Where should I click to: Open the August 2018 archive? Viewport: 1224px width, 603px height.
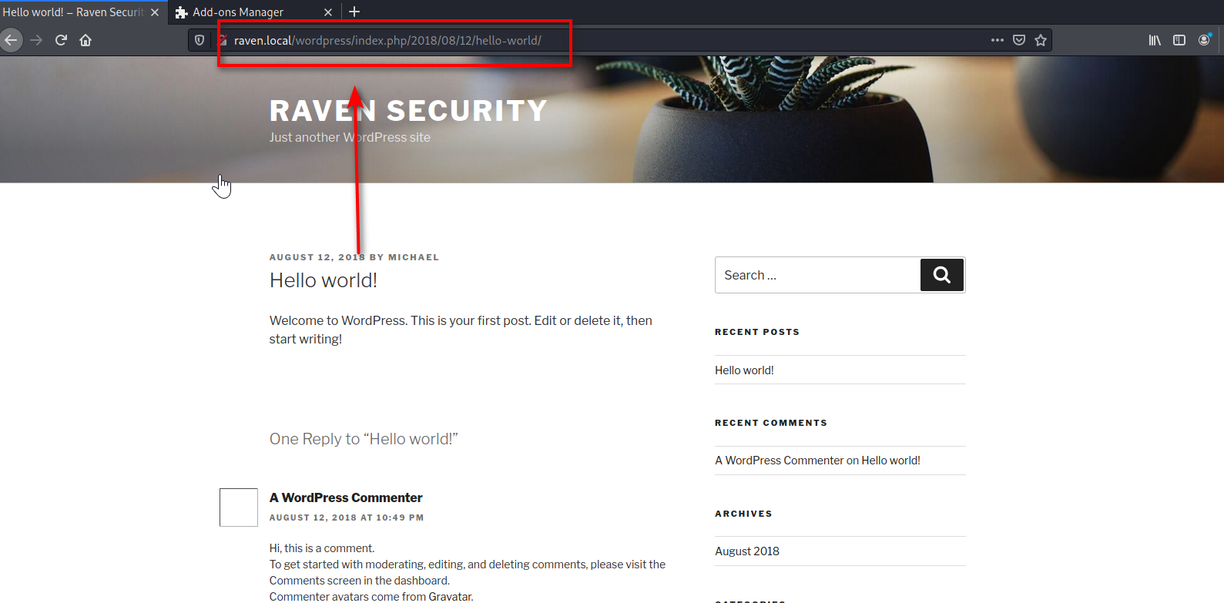point(747,551)
